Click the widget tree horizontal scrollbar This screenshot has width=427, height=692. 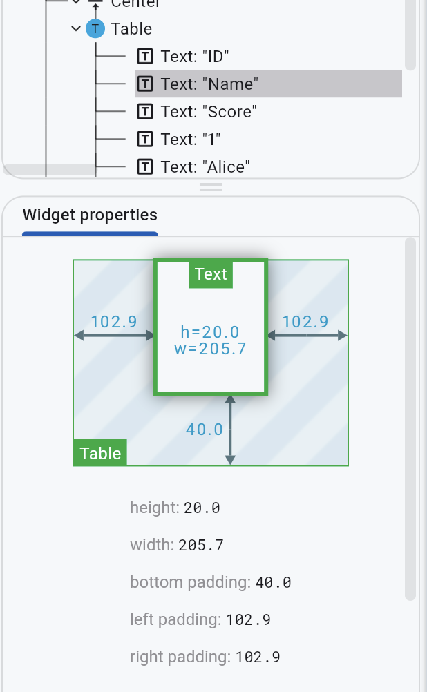[50, 170]
